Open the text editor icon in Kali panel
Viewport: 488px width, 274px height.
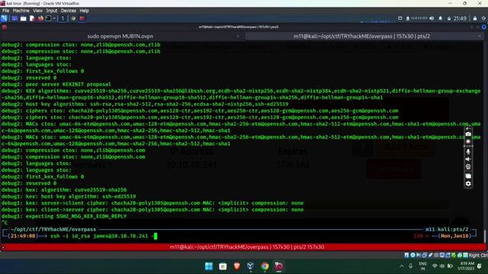32,18
